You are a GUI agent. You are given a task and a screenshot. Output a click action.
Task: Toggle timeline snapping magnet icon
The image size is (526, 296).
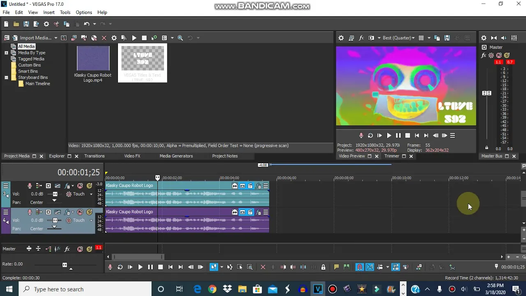click(360, 267)
